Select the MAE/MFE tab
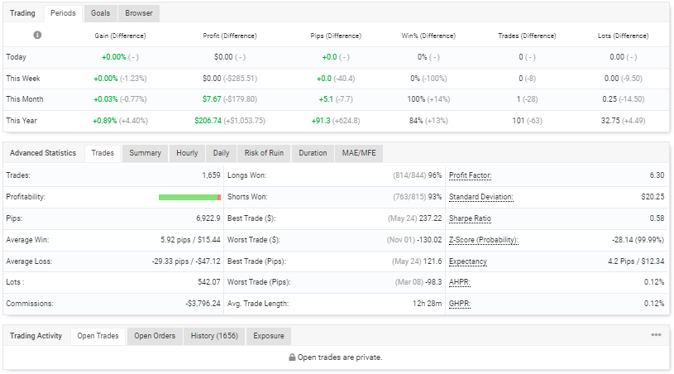This screenshot has height=374, width=674. point(359,153)
